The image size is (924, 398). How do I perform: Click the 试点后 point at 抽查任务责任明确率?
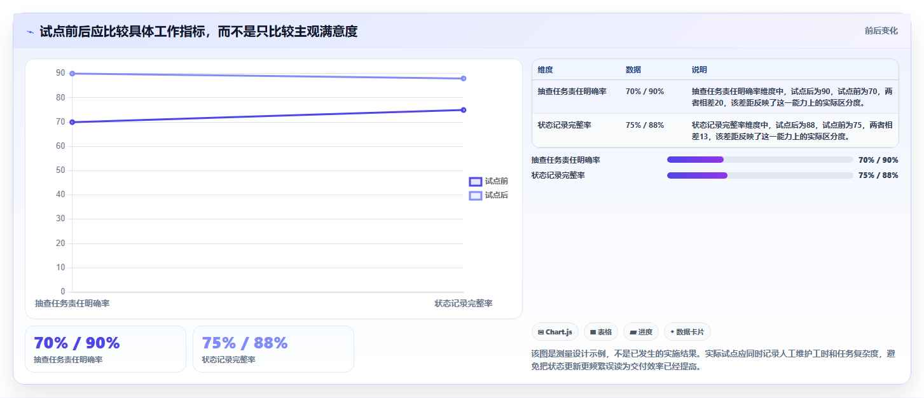point(72,74)
